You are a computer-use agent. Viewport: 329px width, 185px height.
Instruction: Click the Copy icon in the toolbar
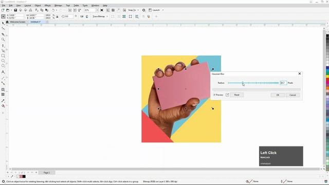(x=42, y=10)
